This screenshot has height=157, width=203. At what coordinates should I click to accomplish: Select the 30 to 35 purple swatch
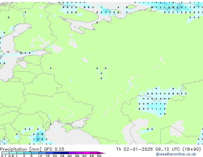pyautogui.click(x=72, y=153)
